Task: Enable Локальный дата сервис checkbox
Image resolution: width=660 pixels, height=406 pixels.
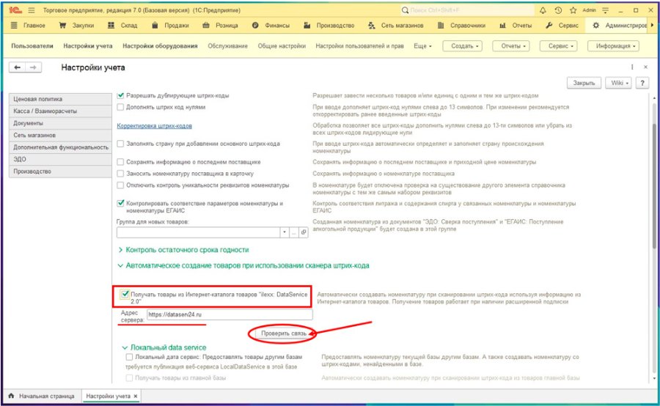Action: 129,357
